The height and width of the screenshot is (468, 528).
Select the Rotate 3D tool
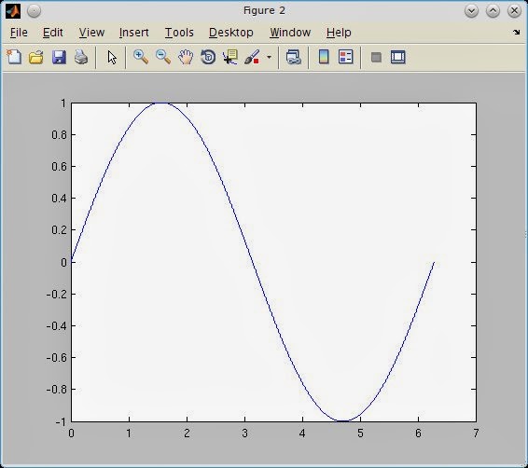coord(208,57)
